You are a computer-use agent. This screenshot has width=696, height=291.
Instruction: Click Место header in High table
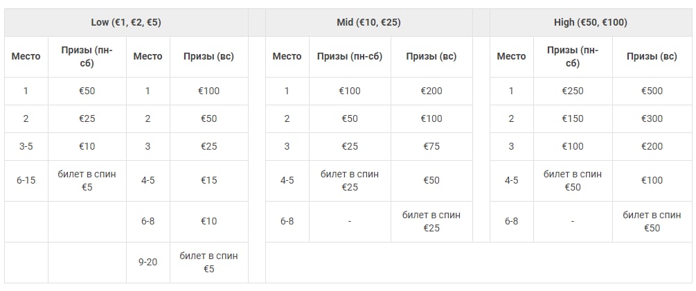point(511,56)
